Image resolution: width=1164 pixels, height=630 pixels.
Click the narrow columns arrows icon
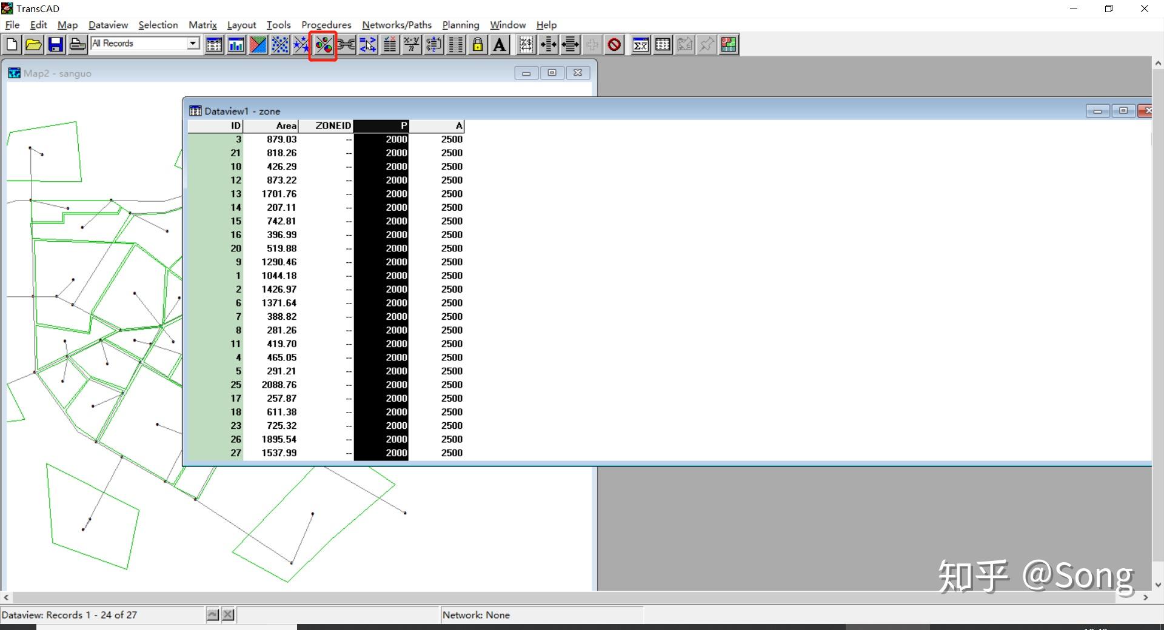(548, 44)
